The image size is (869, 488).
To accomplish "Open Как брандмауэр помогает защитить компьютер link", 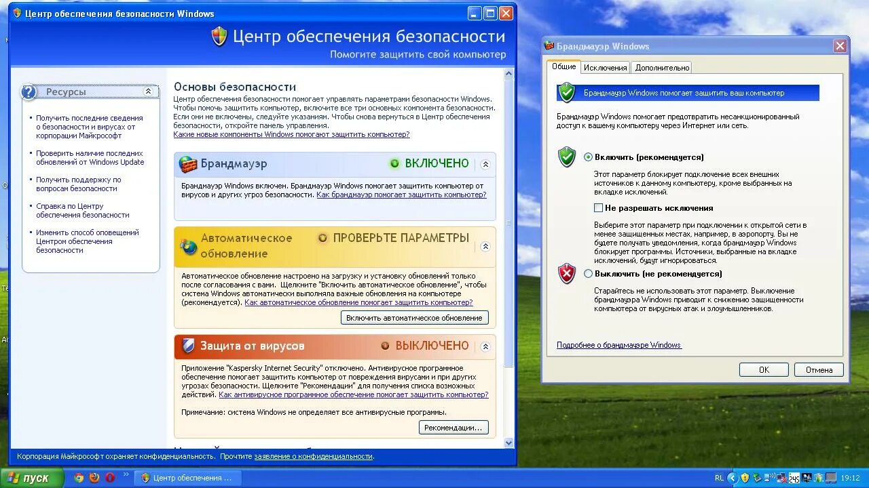I will (401, 195).
